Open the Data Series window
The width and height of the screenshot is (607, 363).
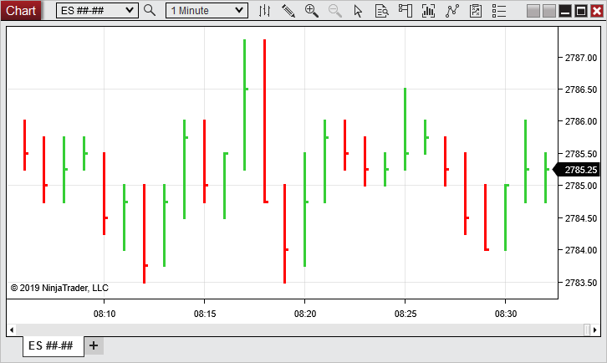tap(429, 11)
